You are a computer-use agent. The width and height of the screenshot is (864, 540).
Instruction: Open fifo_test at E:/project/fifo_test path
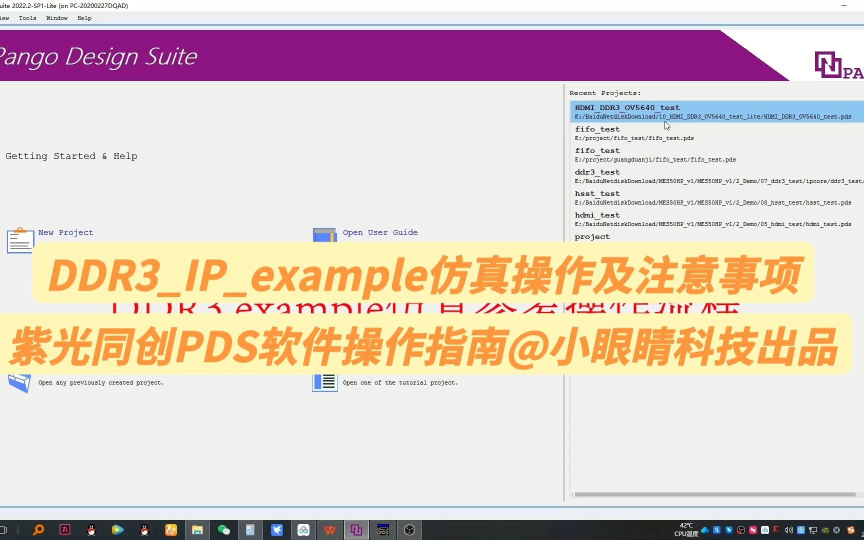[717, 133]
